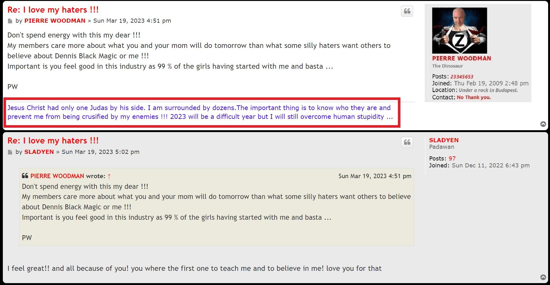Image resolution: width=550 pixels, height=285 pixels.
Task: View SLADYEN's posts via count 97
Action: coord(452,159)
